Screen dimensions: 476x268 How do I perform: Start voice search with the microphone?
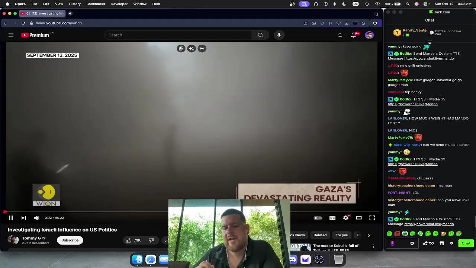[x=279, y=35]
